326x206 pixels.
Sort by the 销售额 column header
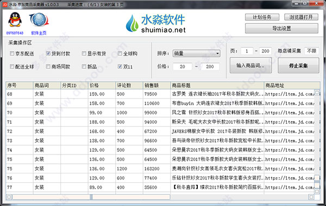156,86
